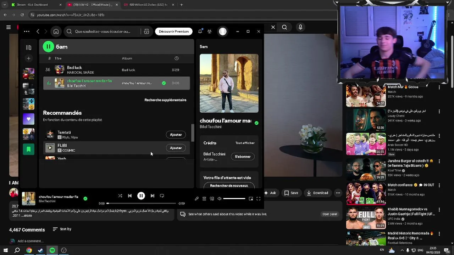
Task: Navigate forward in Spotify
Action: tap(46, 32)
